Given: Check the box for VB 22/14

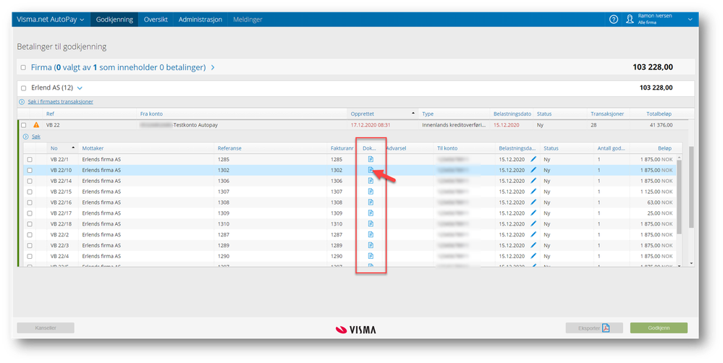Looking at the screenshot, I should pos(30,181).
